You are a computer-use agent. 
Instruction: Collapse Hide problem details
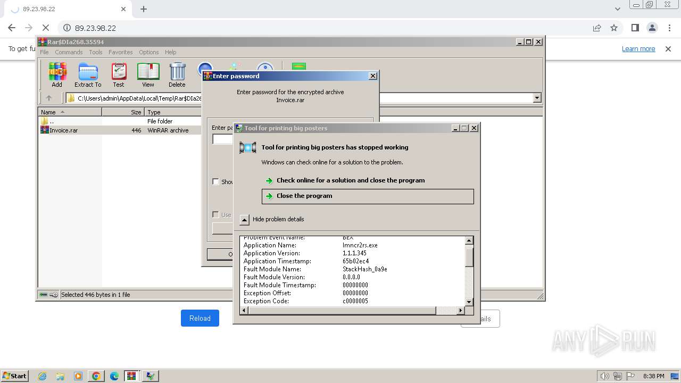[244, 219]
